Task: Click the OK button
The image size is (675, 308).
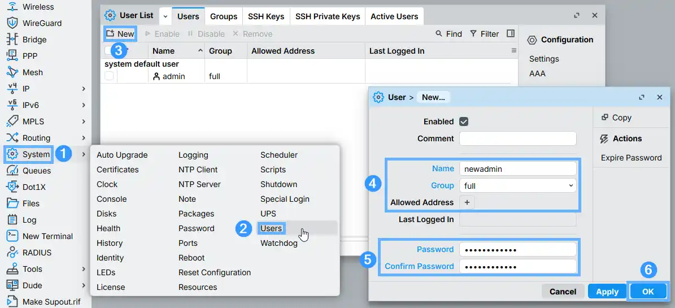Action: 648,291
